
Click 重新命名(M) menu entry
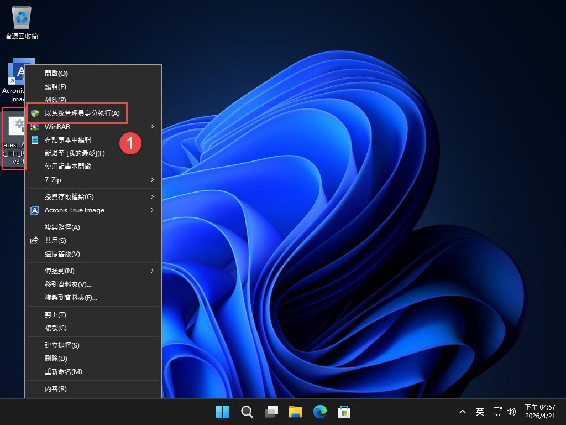64,372
